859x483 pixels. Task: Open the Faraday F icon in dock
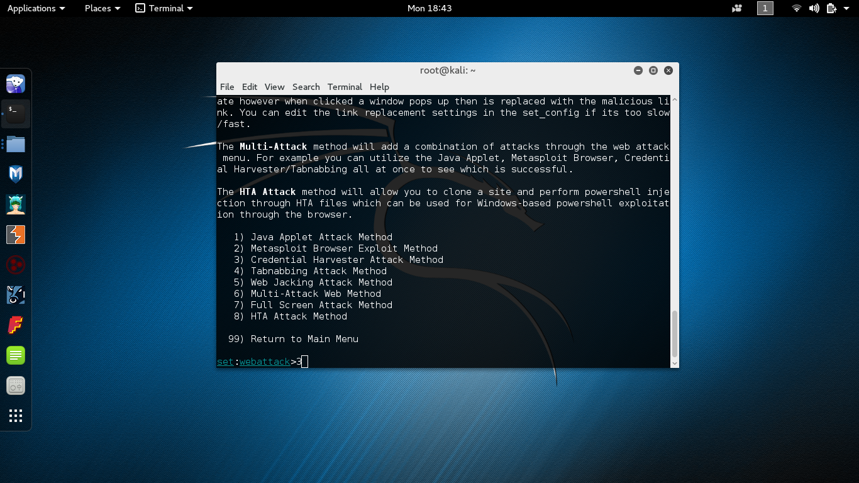16,325
